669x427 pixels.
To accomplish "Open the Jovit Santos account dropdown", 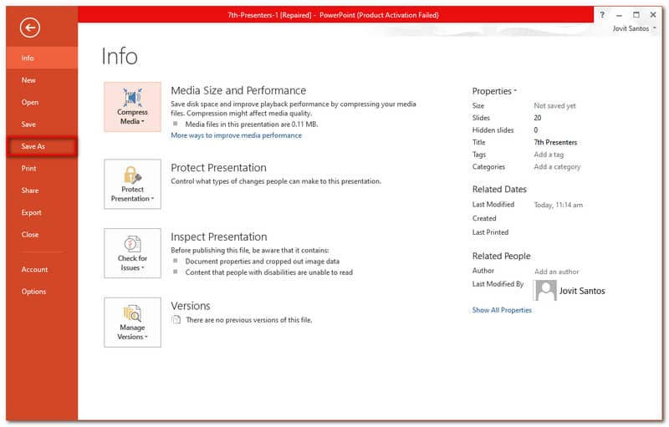I will [x=634, y=28].
